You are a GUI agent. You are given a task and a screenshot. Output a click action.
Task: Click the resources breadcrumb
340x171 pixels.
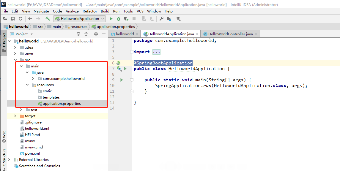point(77,27)
